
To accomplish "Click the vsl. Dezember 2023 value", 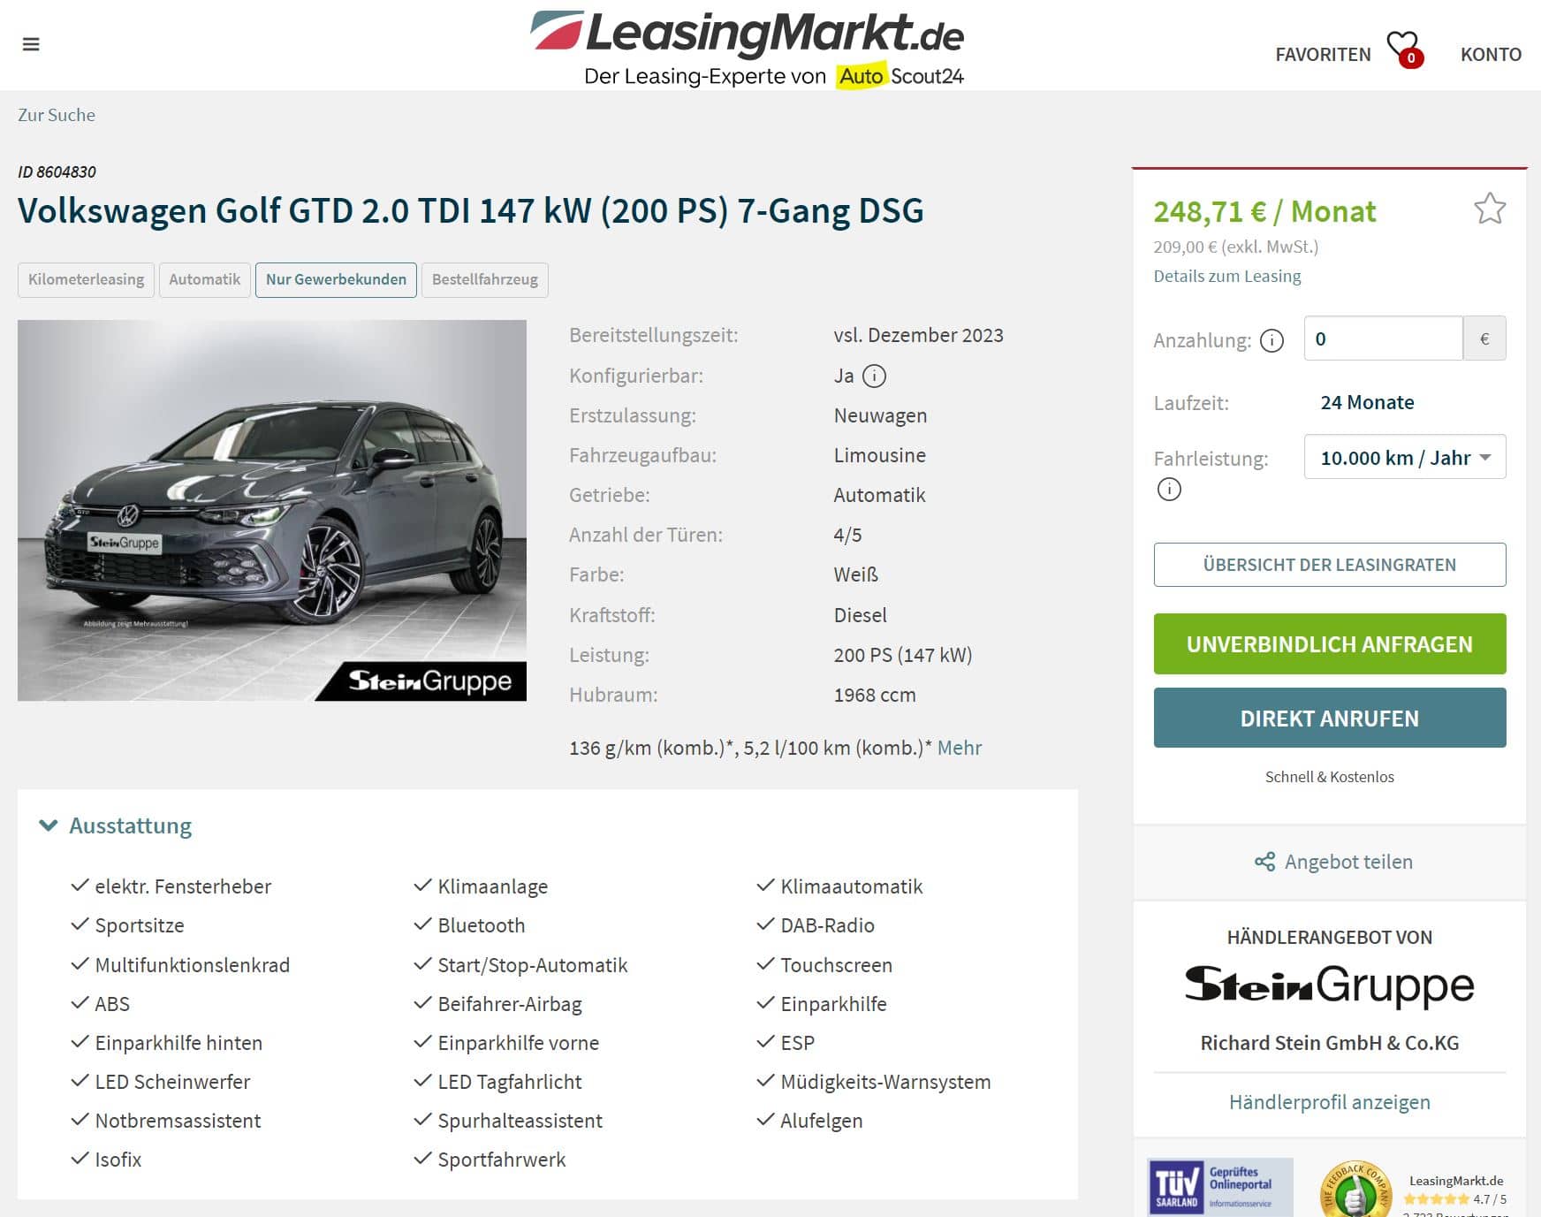I will (x=918, y=335).
